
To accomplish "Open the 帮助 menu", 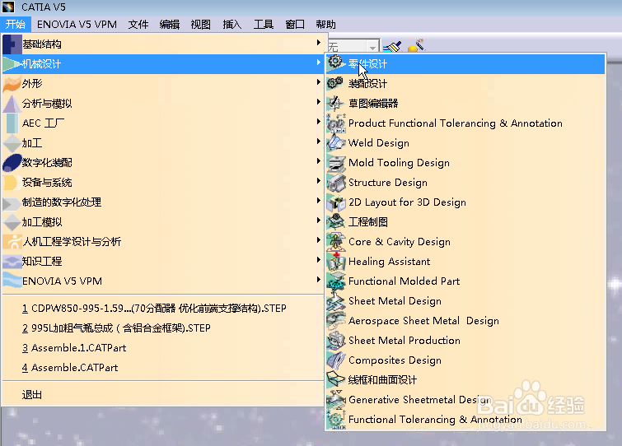I will [325, 25].
